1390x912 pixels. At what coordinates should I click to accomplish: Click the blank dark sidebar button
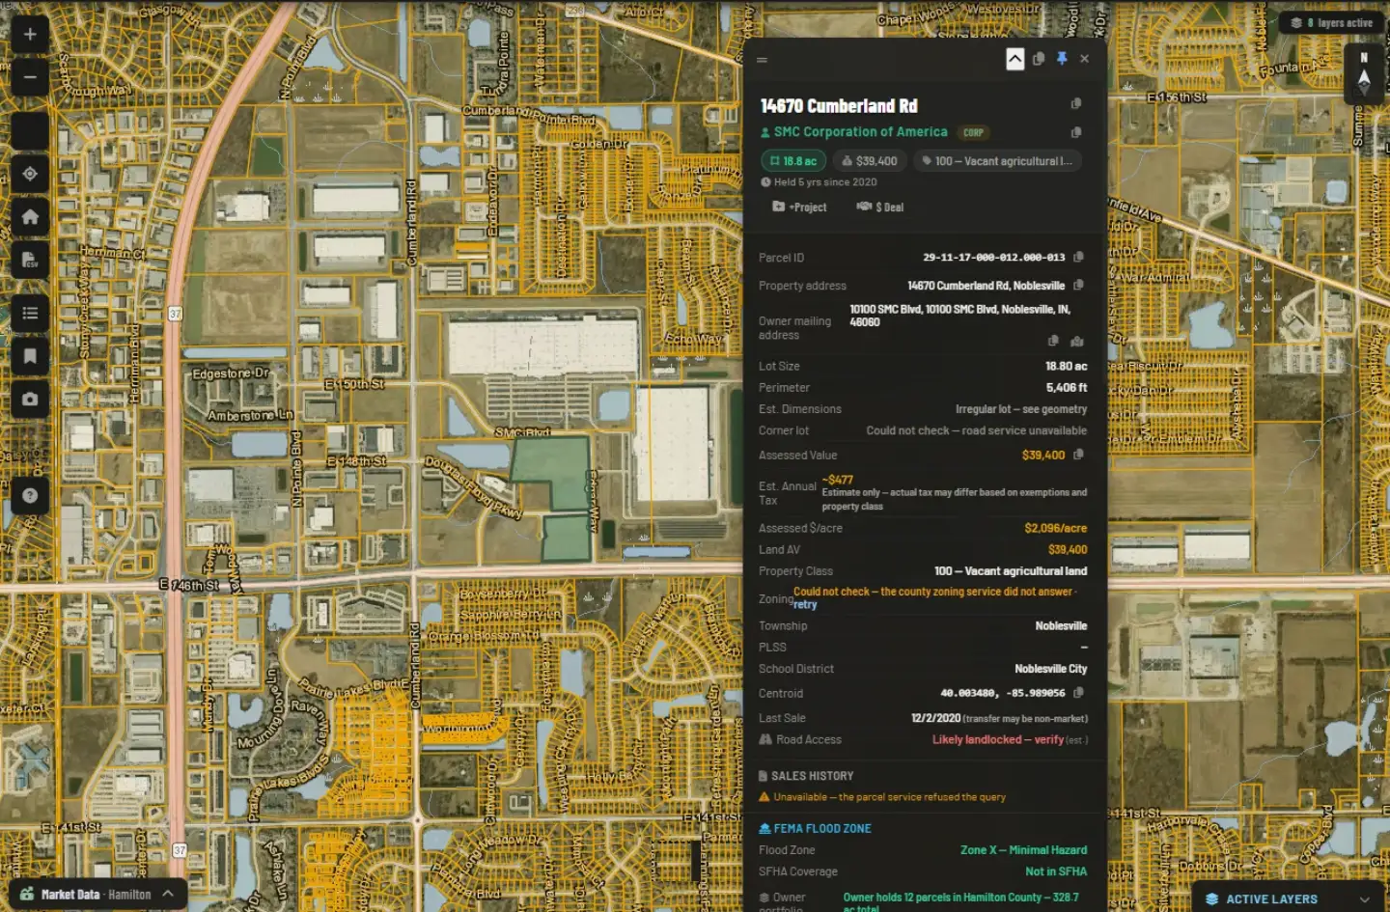[x=30, y=130]
